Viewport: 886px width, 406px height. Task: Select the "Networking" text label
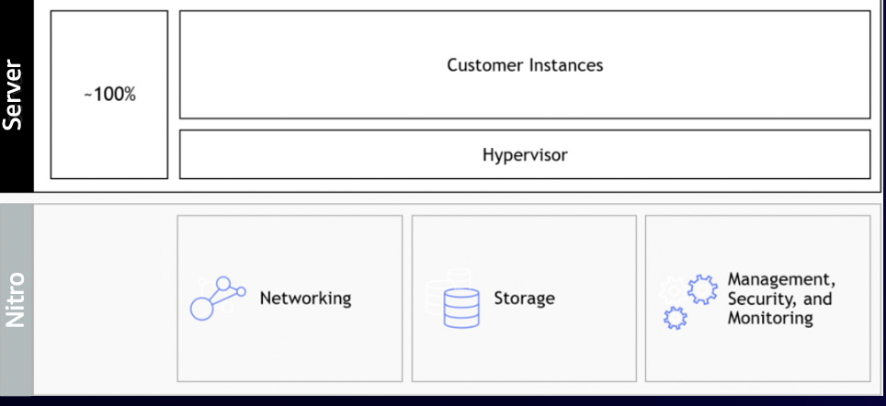tap(305, 299)
